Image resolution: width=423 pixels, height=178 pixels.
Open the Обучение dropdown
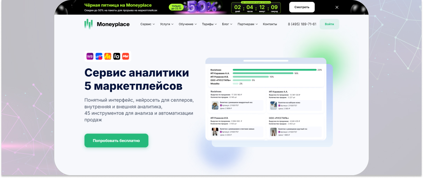pyautogui.click(x=188, y=24)
